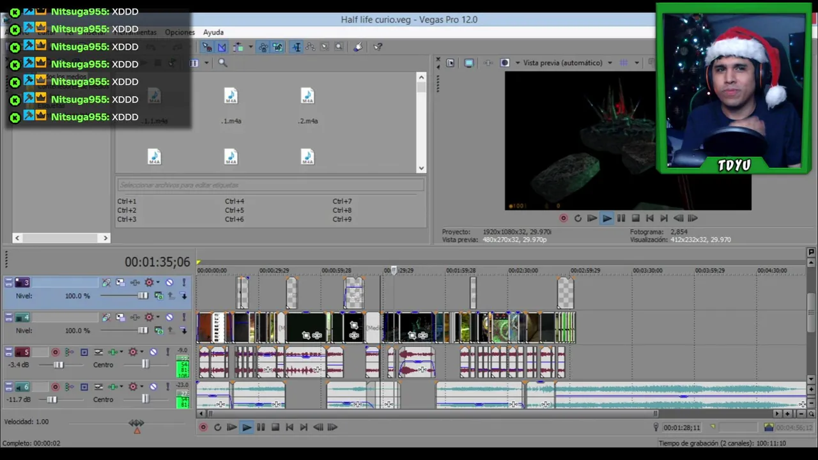Go to start in preview transport

650,218
